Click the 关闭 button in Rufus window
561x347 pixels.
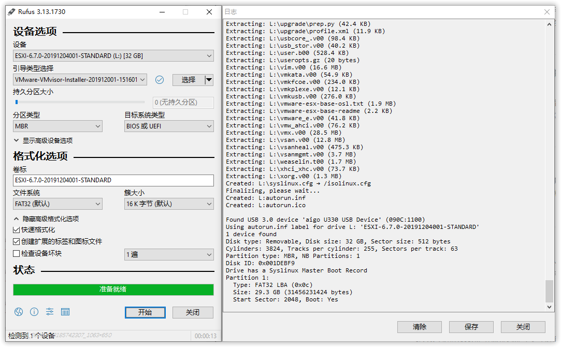coord(193,312)
